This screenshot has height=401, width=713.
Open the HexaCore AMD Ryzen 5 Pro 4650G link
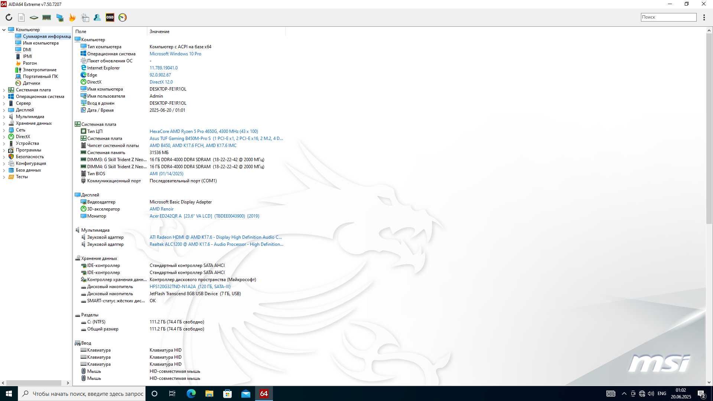pyautogui.click(x=204, y=131)
